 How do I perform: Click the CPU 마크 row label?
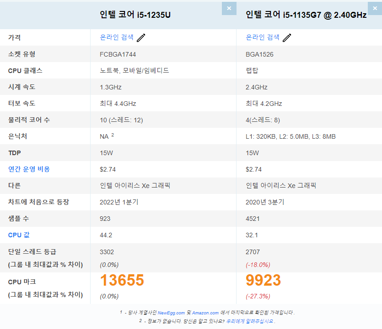click(x=22, y=282)
